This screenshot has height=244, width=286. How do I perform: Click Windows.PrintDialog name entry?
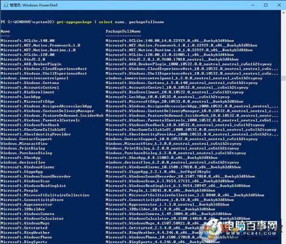23,148
